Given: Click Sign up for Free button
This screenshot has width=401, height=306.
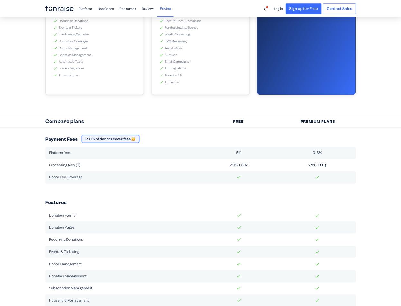Looking at the screenshot, I should pos(303,9).
